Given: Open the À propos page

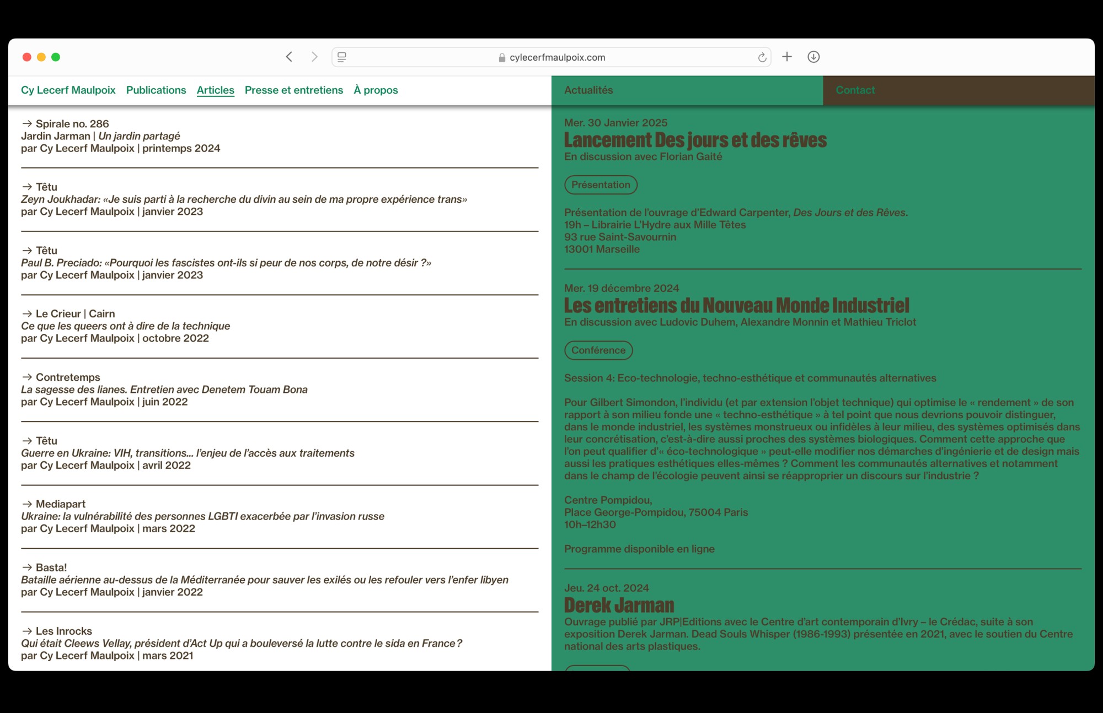Looking at the screenshot, I should click(x=376, y=90).
